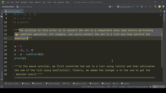The image size is (166, 93).
Task: Open the Debug tool window
Action: click(25, 83)
